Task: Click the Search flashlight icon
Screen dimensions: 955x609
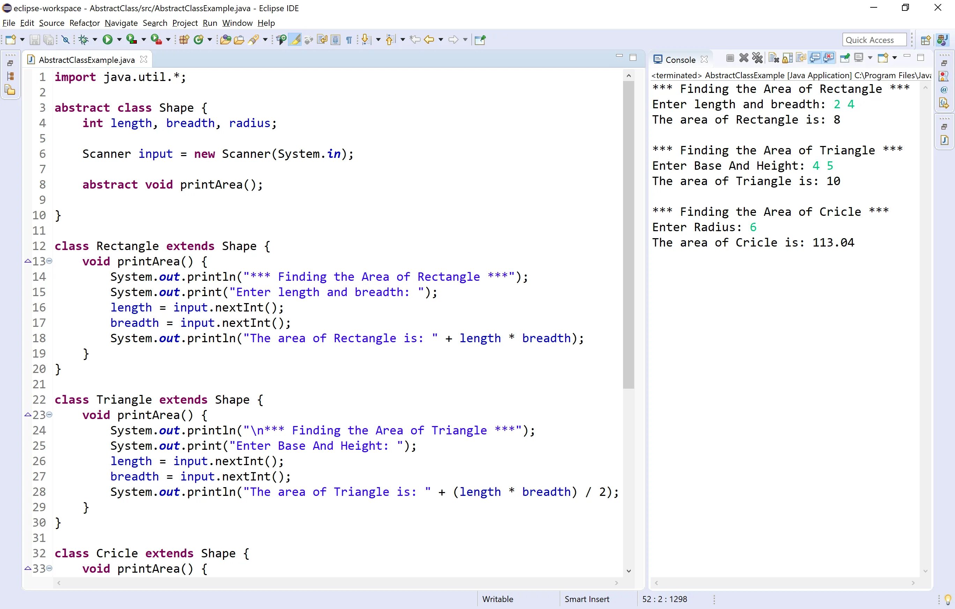Action: 253,40
